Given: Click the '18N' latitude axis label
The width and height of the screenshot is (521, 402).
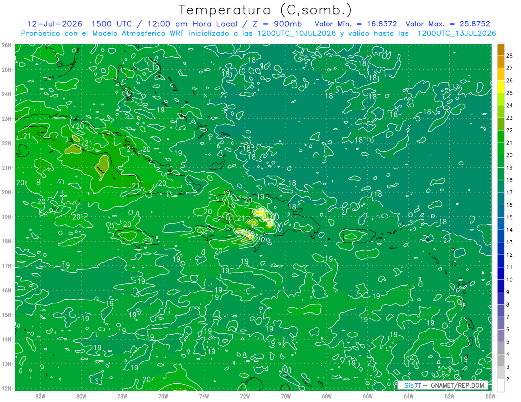Looking at the screenshot, I should coord(7,241).
